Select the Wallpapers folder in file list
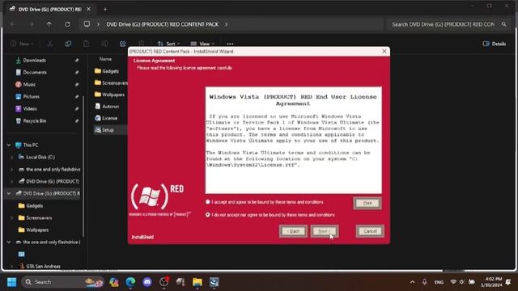The height and width of the screenshot is (291, 518). point(111,95)
